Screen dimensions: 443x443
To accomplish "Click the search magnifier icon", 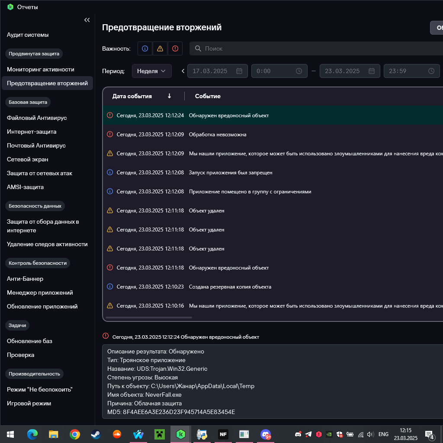I will pos(198,48).
